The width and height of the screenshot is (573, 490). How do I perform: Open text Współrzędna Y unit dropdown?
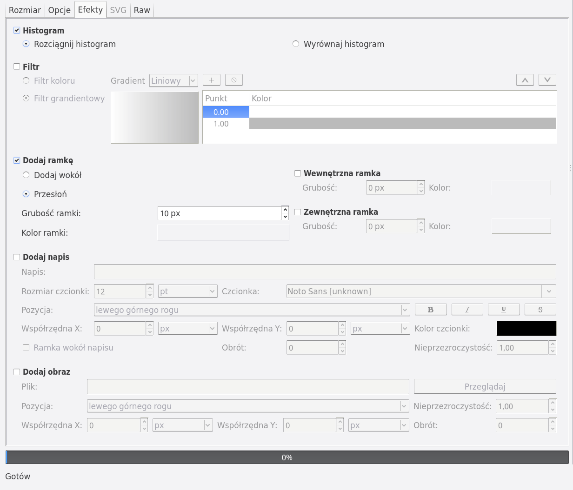click(380, 329)
